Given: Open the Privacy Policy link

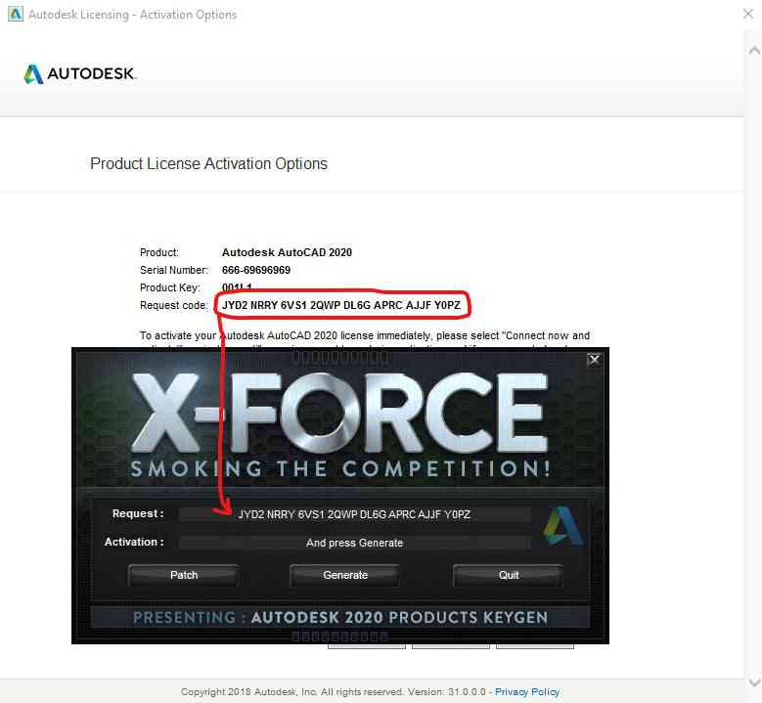Looking at the screenshot, I should pos(527,692).
